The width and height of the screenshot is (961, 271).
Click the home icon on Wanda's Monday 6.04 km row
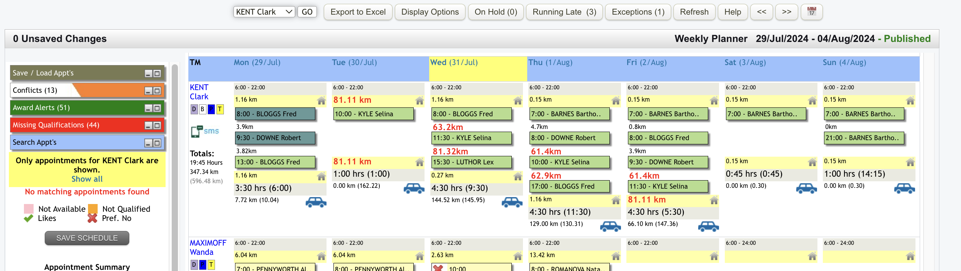[321, 256]
